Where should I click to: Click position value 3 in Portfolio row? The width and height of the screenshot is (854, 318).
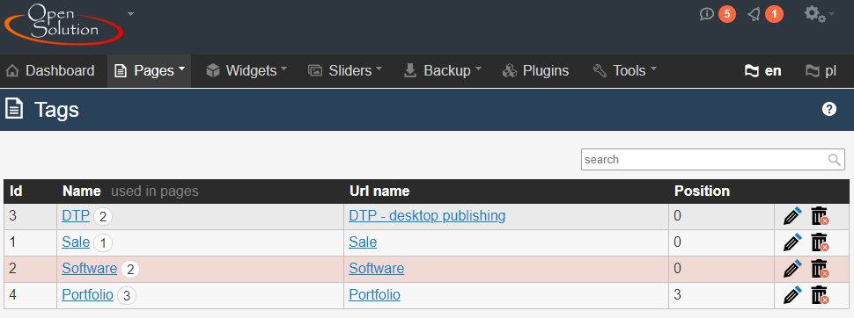pos(678,294)
